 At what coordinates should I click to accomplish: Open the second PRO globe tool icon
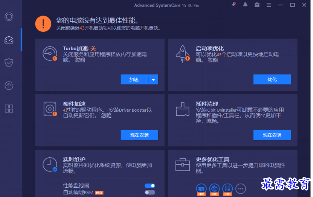[215, 189]
